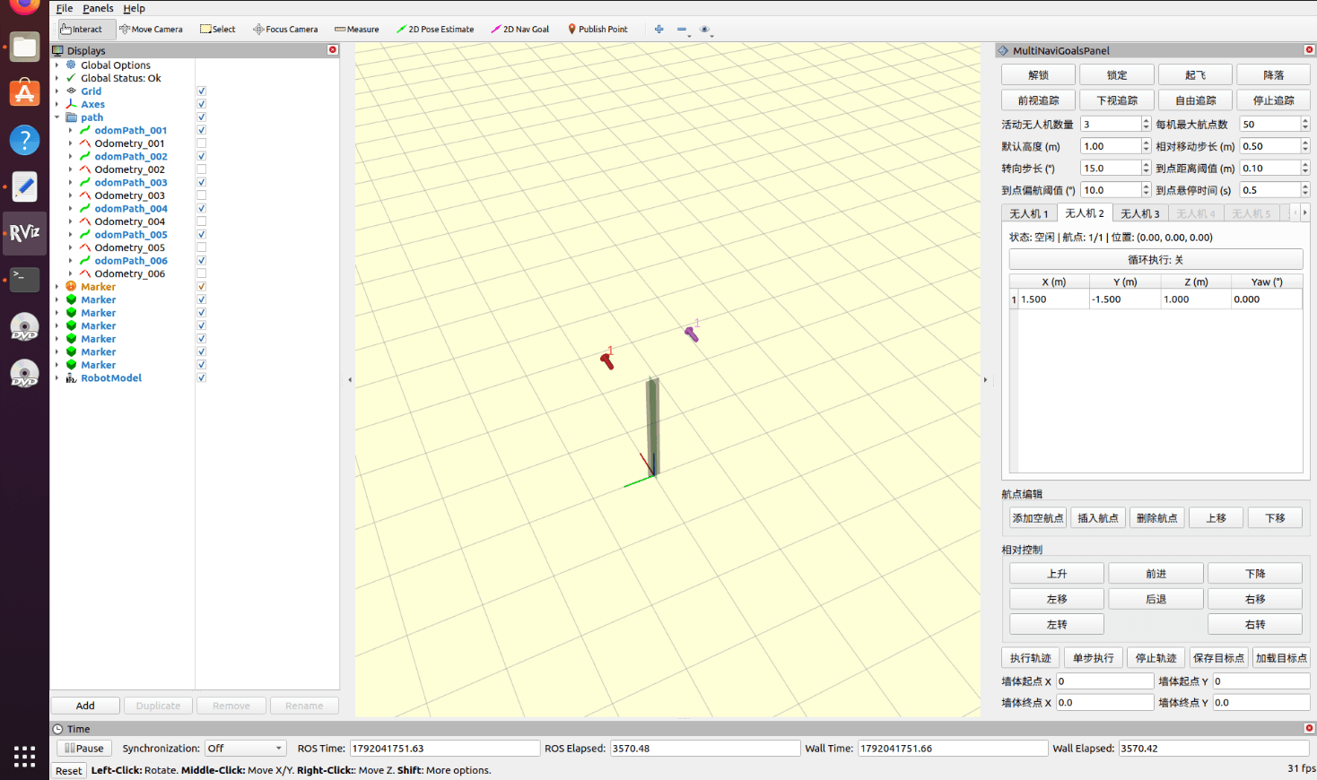Open the File menu

[65, 8]
